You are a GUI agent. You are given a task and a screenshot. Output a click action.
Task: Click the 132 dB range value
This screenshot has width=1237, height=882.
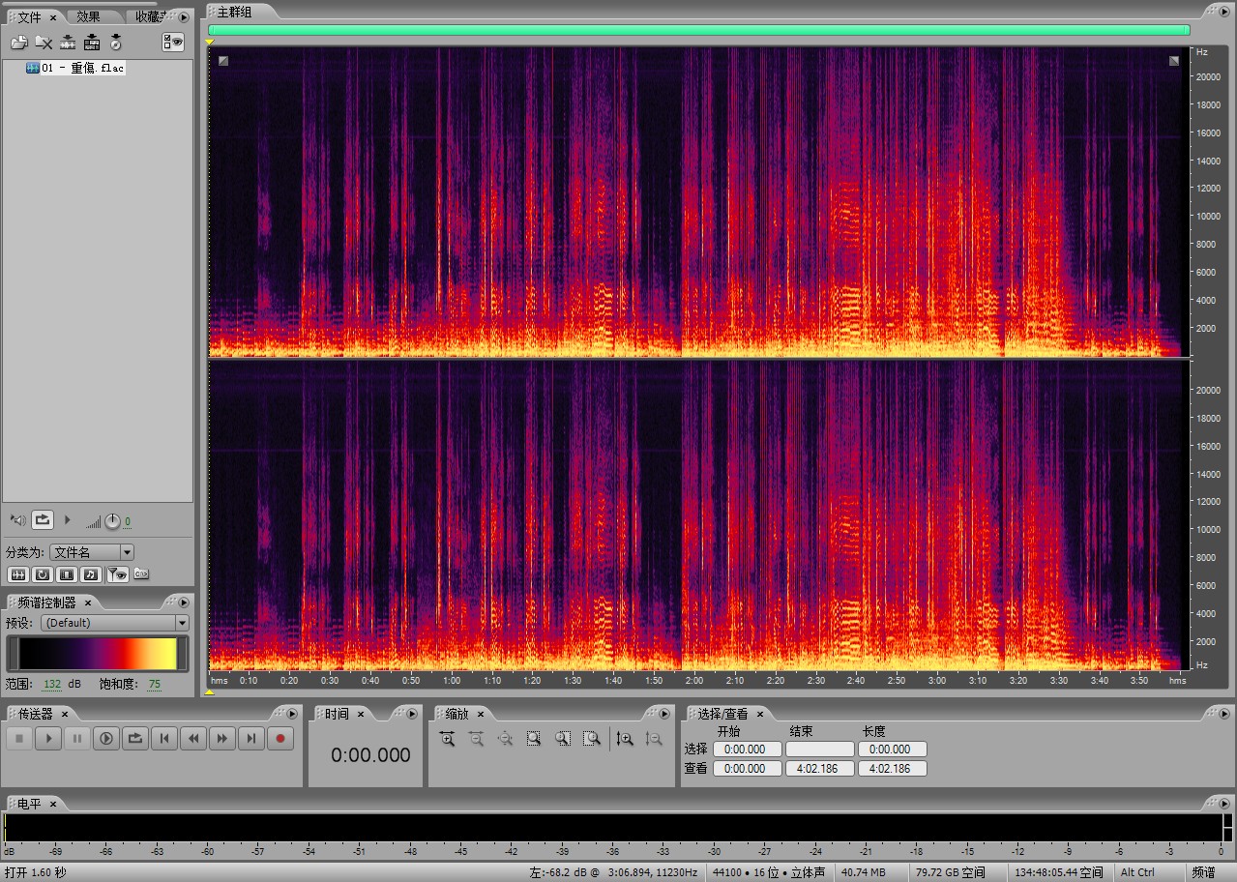(x=51, y=684)
